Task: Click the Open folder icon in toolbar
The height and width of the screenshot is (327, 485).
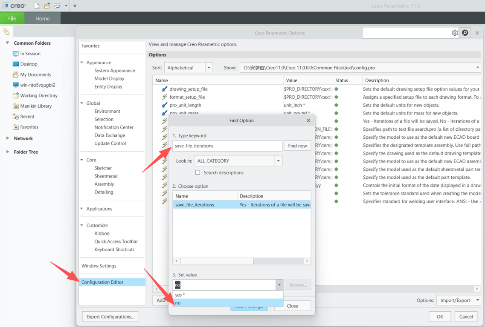Action: [x=46, y=6]
